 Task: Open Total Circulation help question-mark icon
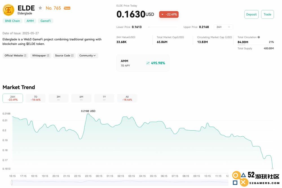259,37
